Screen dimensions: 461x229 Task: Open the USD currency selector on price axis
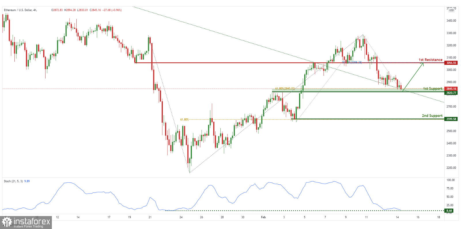[x=451, y=10]
